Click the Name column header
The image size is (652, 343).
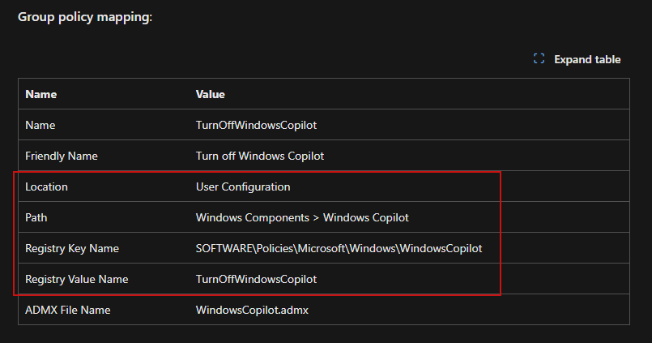tap(40, 94)
